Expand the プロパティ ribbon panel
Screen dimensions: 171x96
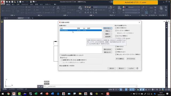[128, 15]
